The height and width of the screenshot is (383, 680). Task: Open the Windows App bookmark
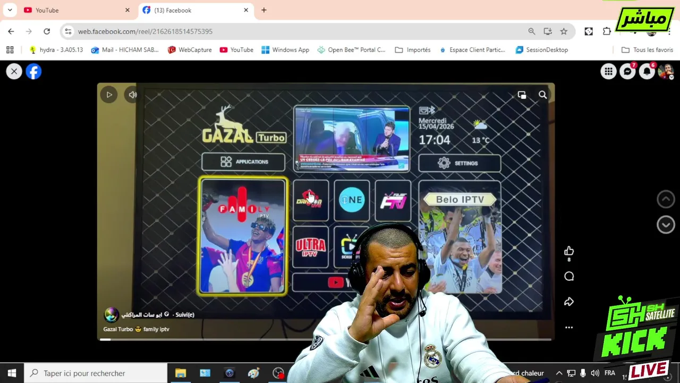pyautogui.click(x=285, y=49)
